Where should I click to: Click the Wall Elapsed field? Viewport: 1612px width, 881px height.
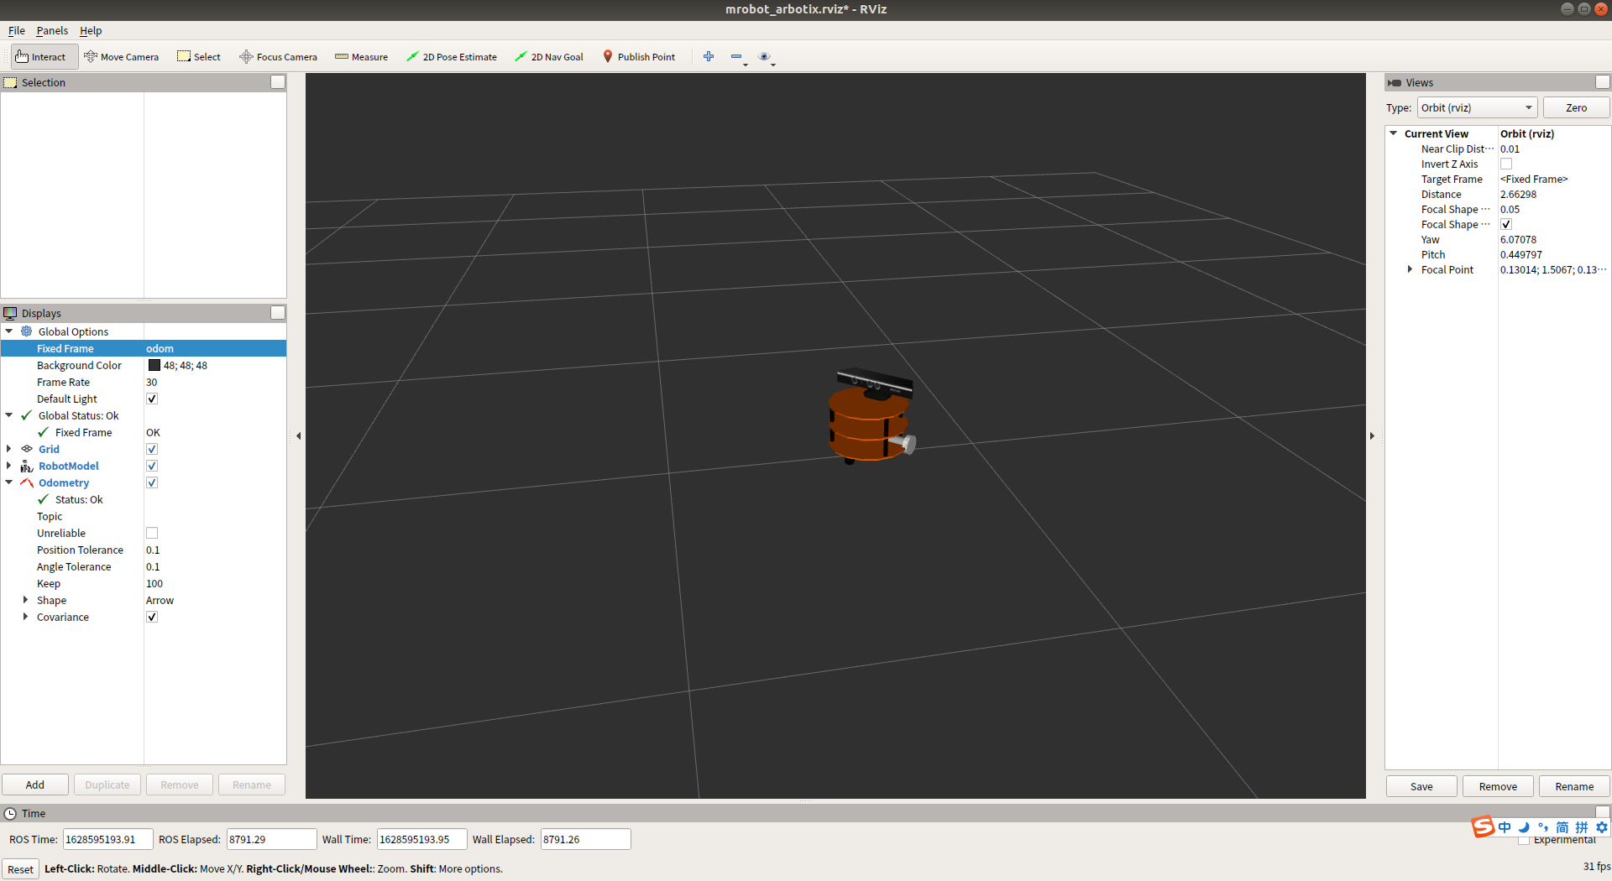[585, 839]
